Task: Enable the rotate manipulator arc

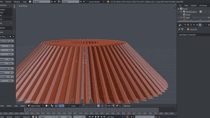Action: pos(66,106)
